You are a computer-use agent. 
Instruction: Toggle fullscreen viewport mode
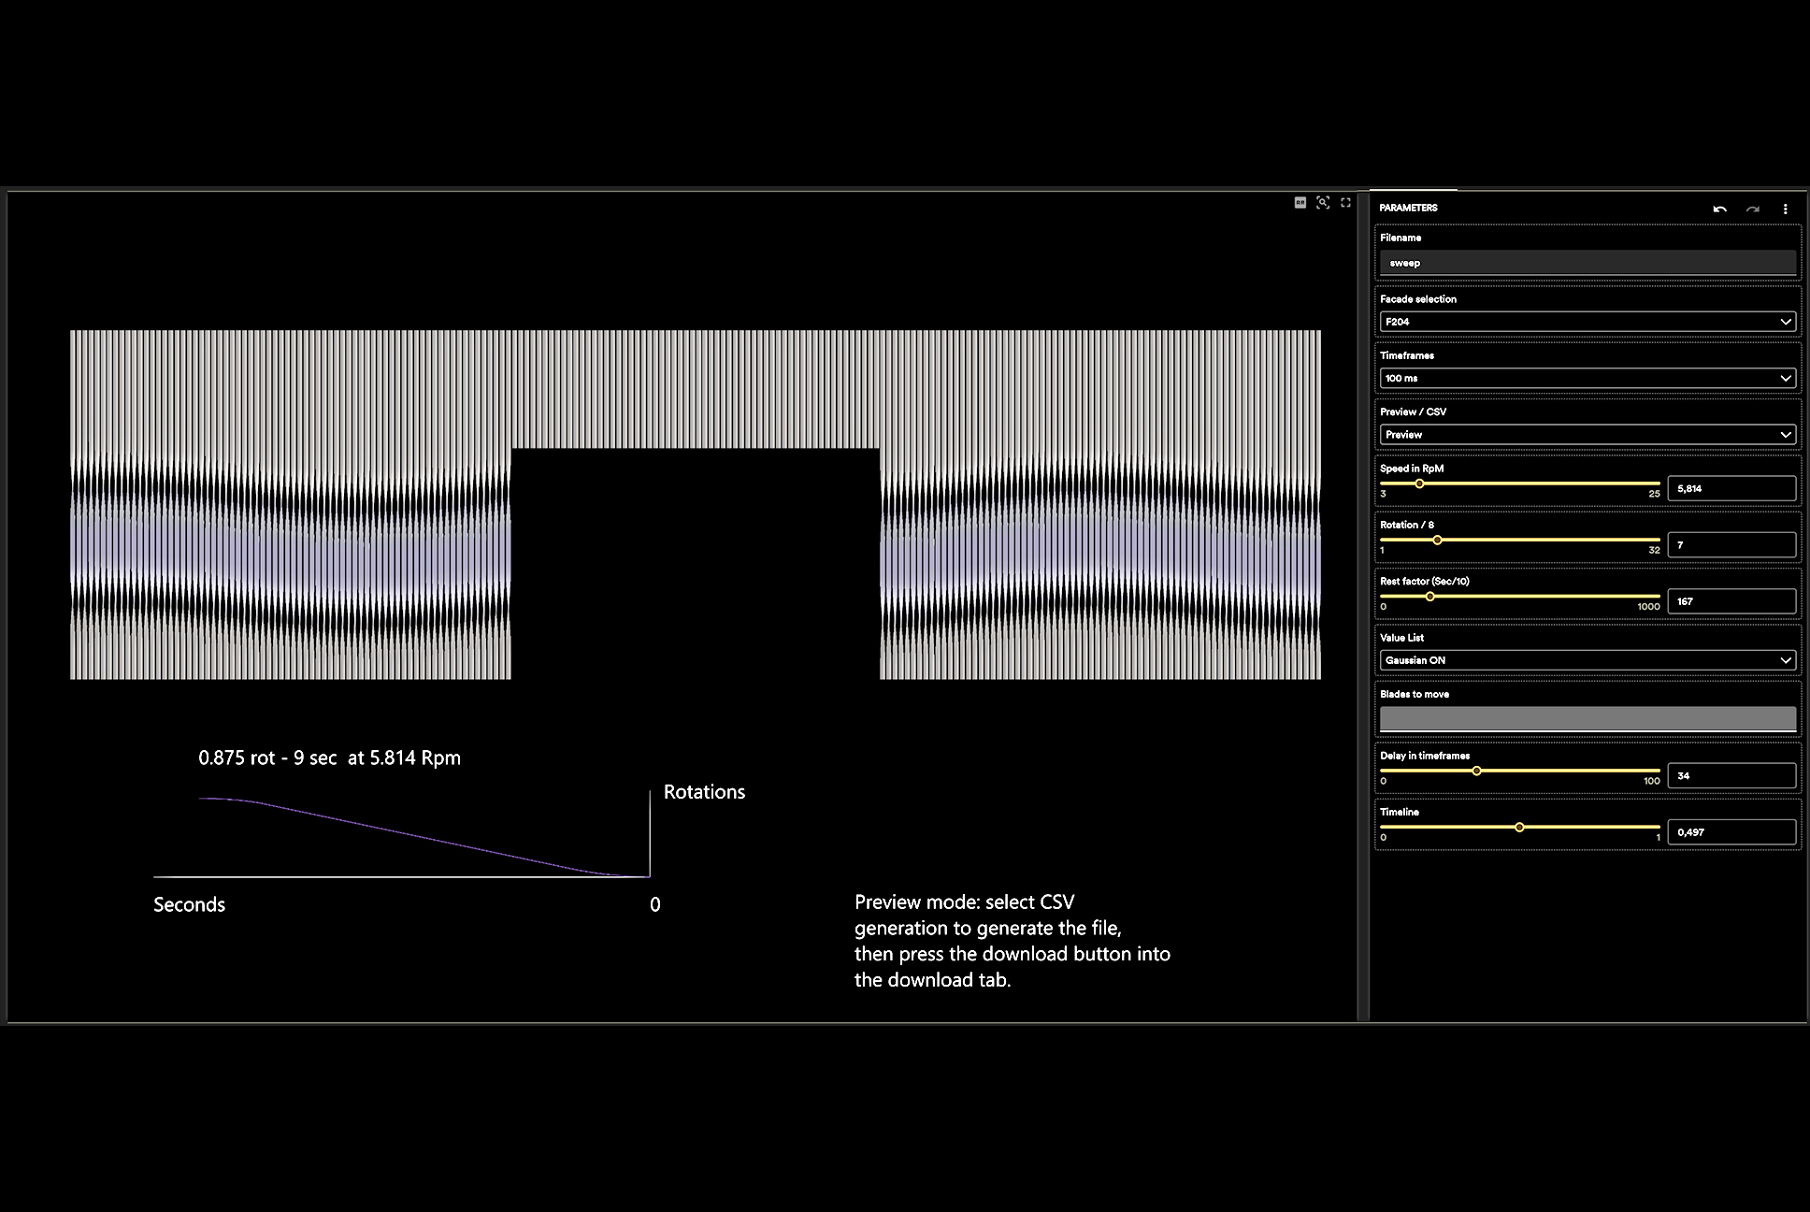(x=1345, y=203)
